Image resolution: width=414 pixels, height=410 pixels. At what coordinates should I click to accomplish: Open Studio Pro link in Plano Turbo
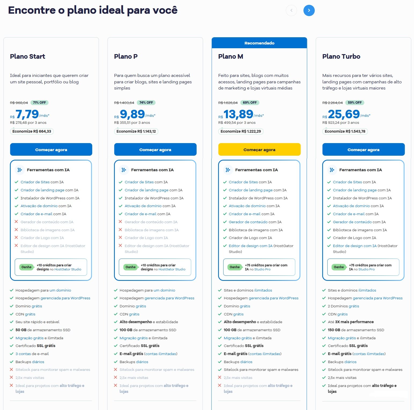(366, 269)
